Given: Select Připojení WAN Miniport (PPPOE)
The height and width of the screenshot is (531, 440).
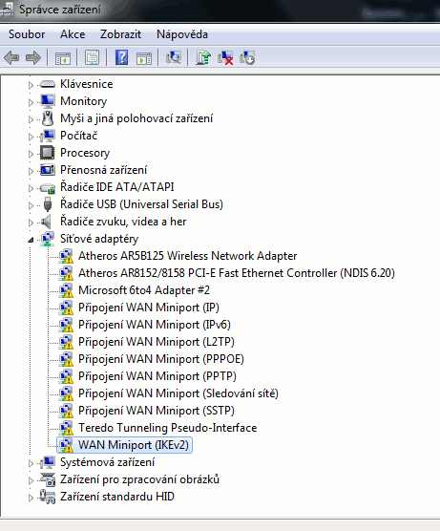Looking at the screenshot, I should point(161,359).
